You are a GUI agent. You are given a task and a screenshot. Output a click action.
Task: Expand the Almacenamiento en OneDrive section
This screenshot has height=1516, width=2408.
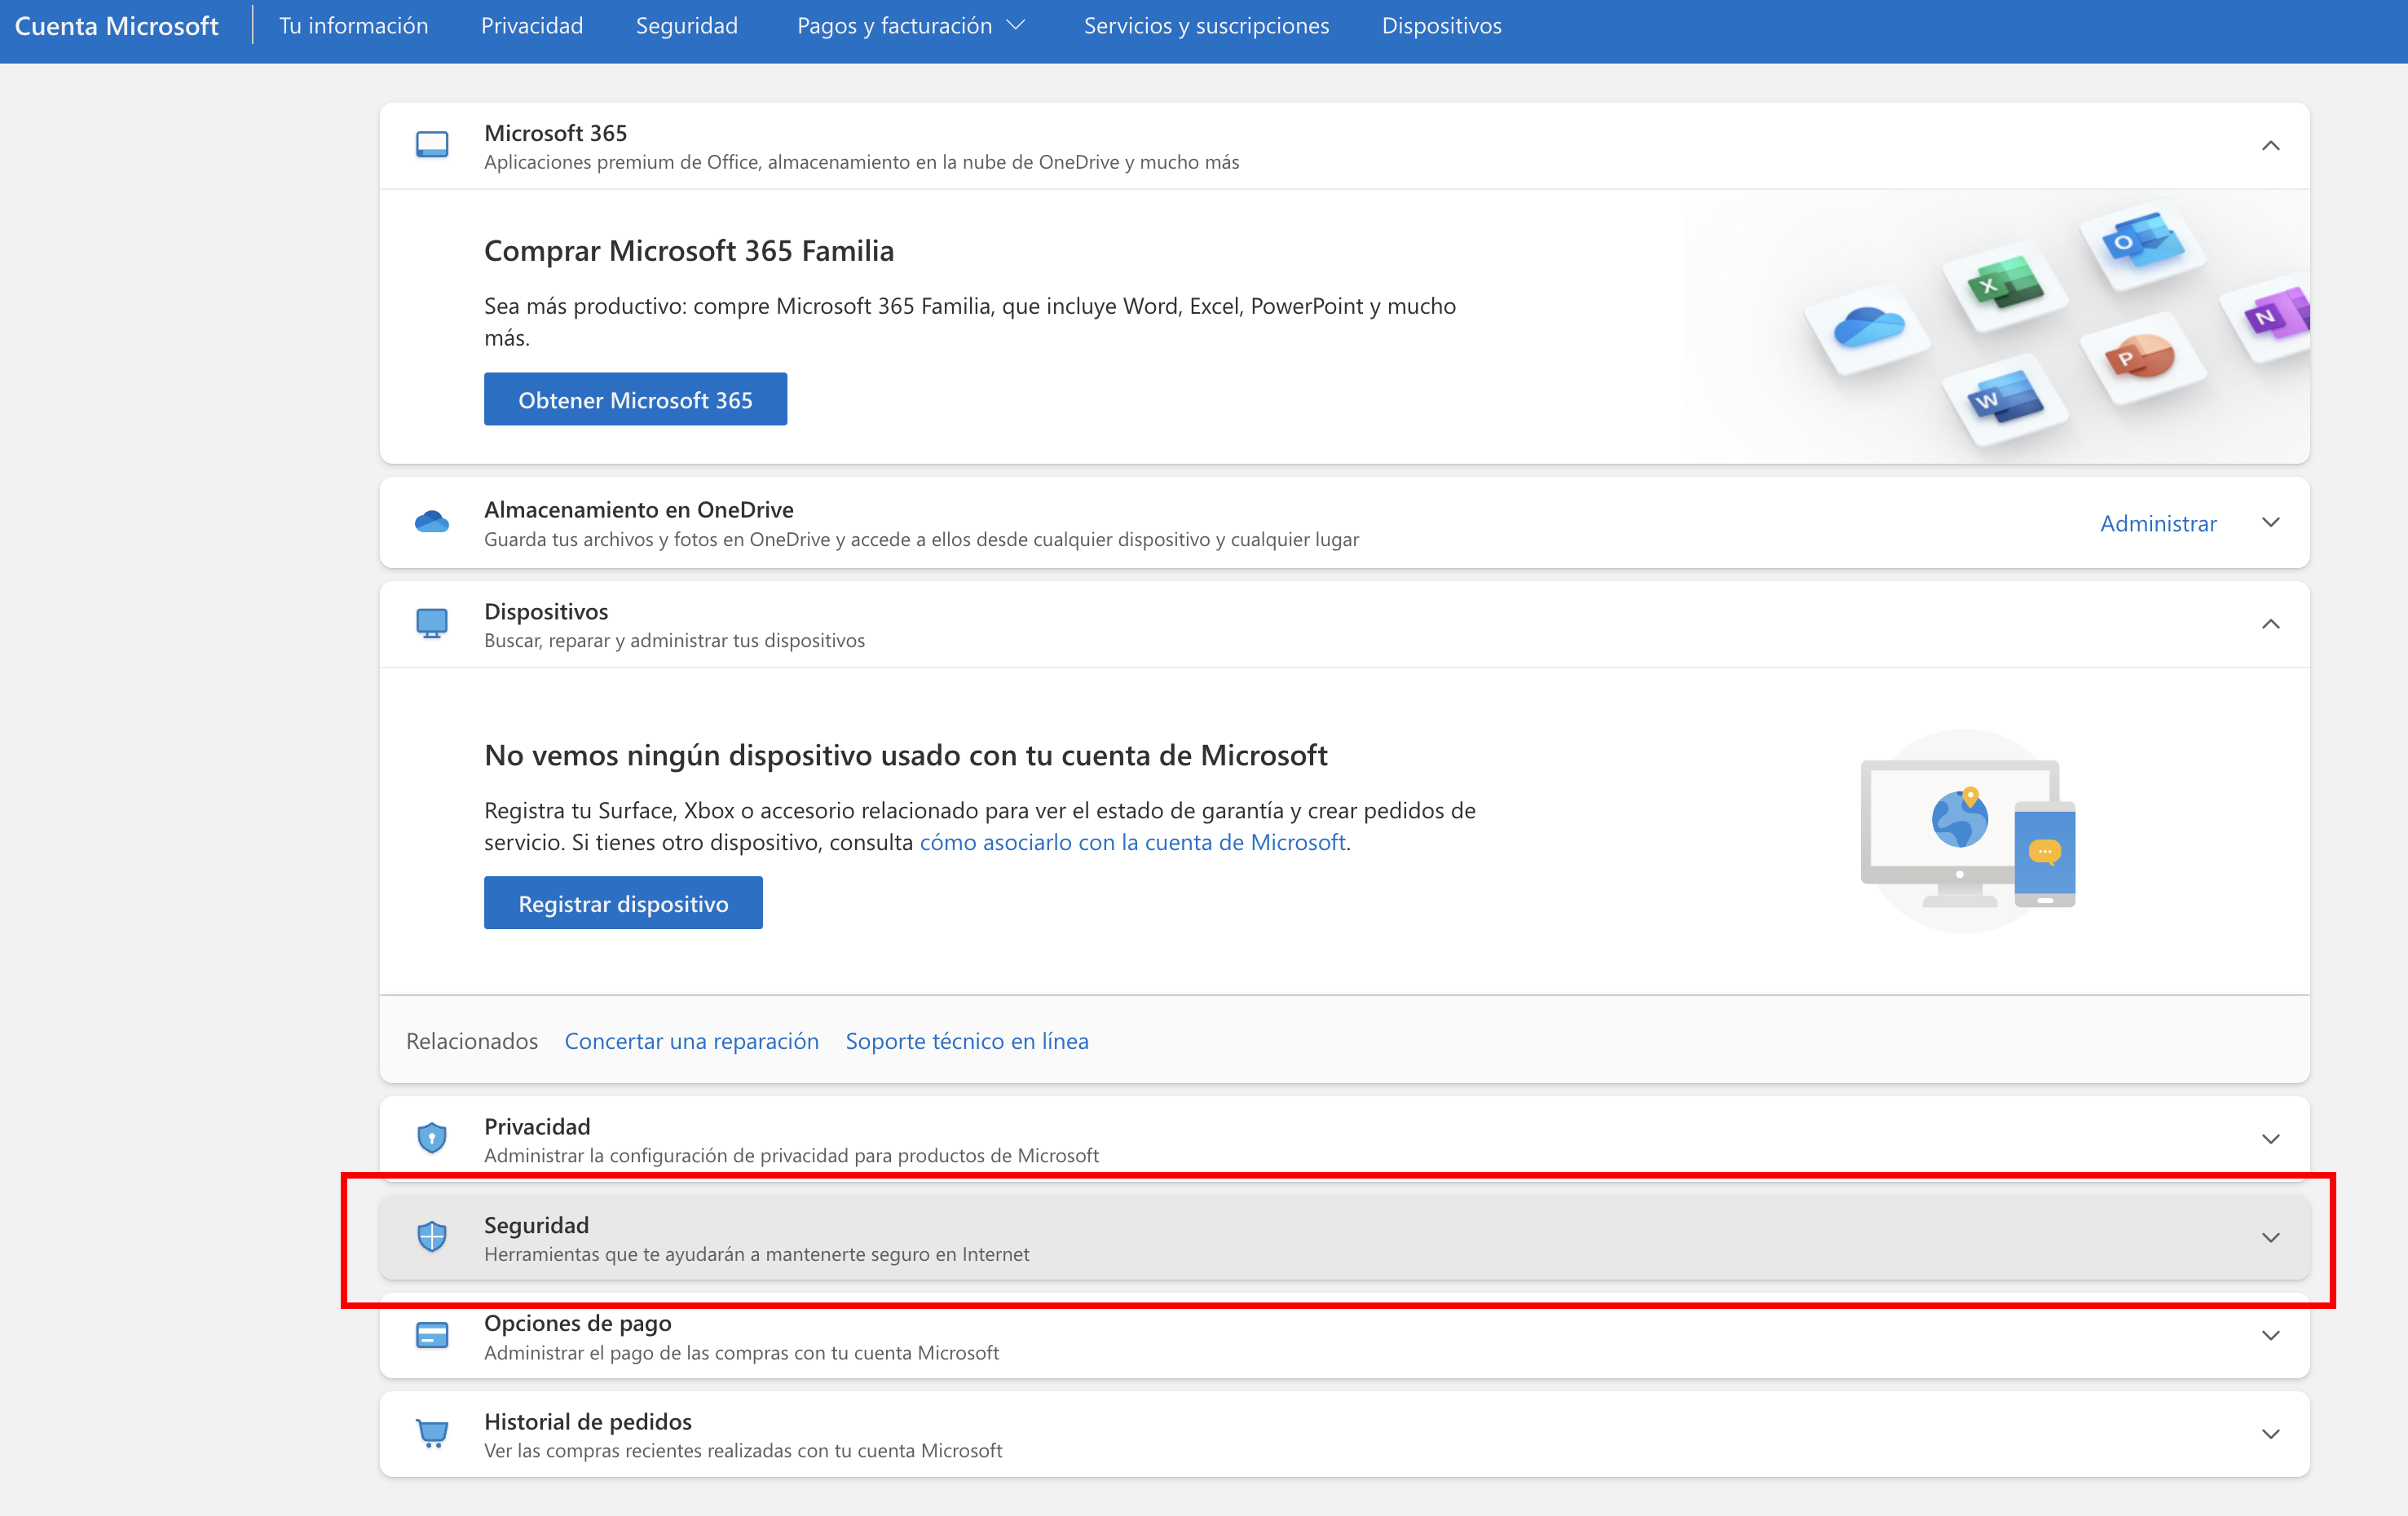tap(2270, 523)
